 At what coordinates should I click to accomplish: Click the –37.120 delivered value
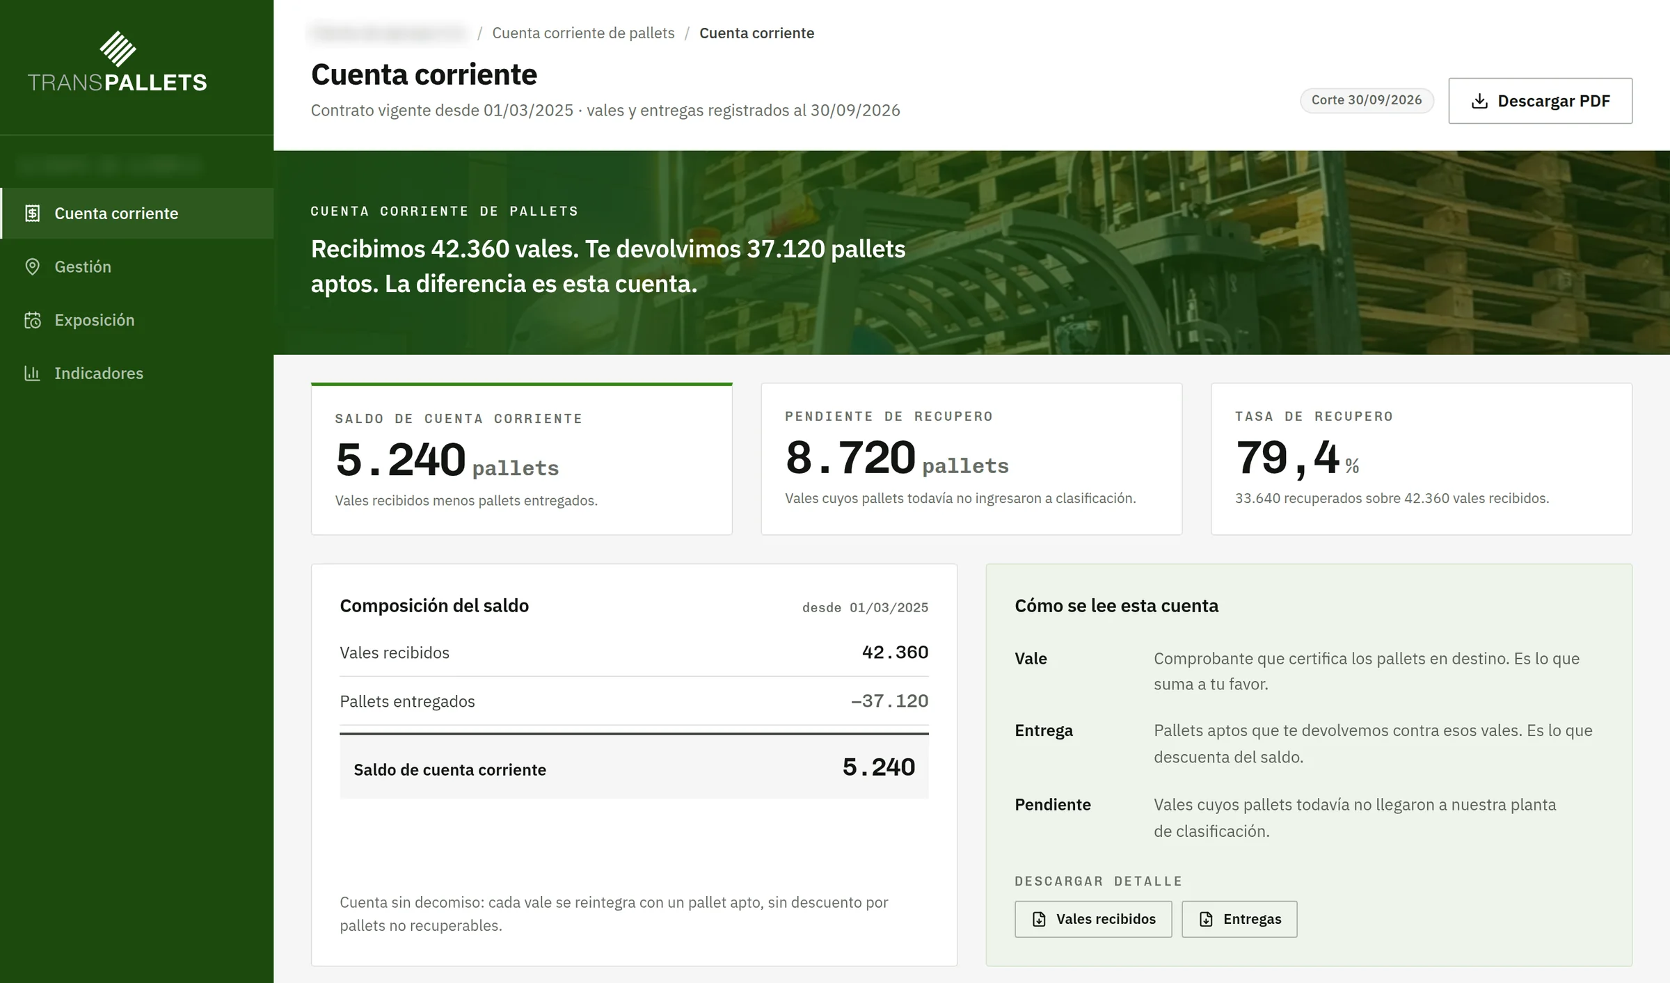(889, 701)
